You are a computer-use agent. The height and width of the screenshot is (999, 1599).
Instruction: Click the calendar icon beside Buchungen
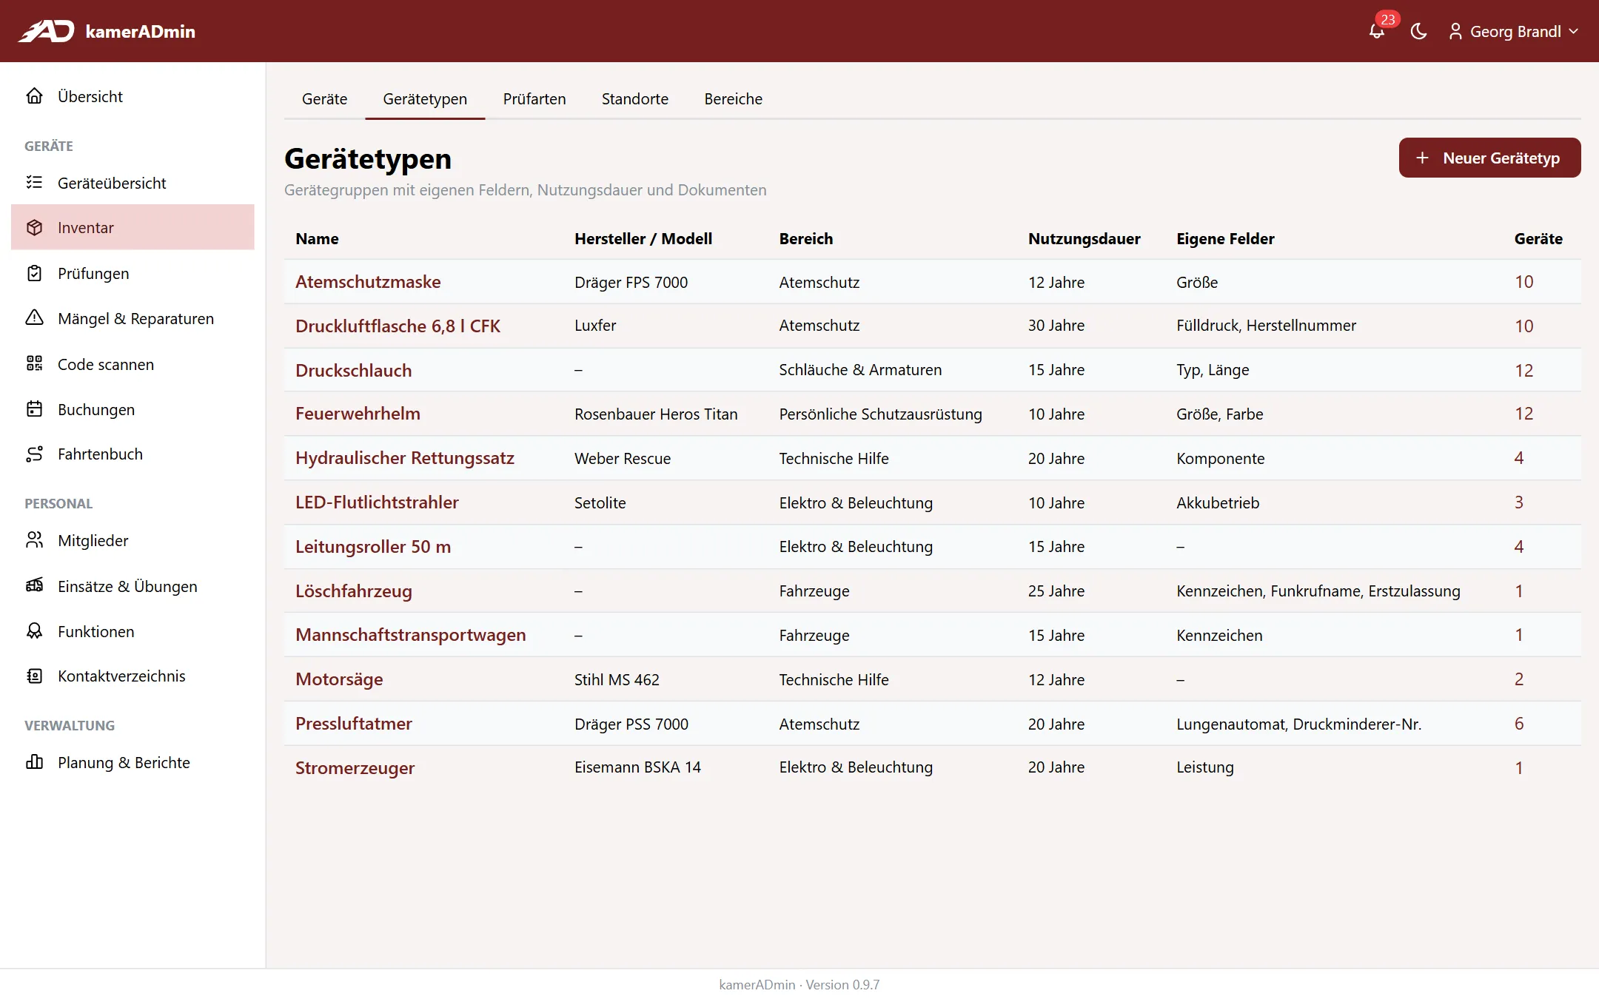click(x=34, y=409)
